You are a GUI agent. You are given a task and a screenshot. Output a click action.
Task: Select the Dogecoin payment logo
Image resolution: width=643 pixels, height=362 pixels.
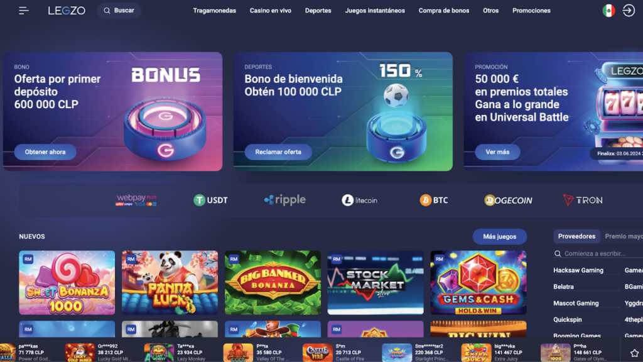pos(508,200)
